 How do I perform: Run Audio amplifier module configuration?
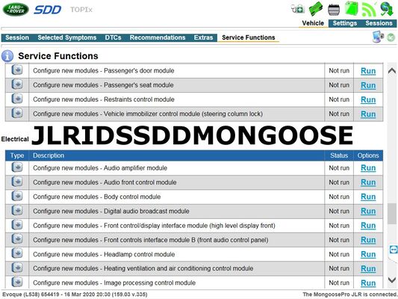368,168
